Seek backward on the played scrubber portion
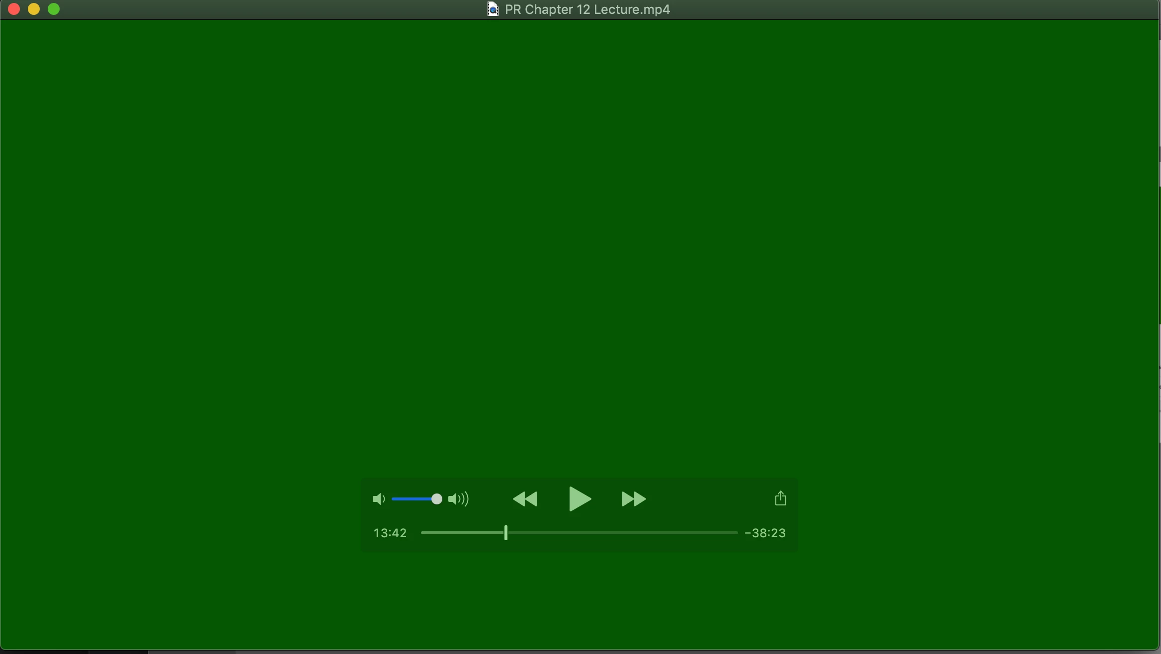The image size is (1161, 654). click(462, 533)
